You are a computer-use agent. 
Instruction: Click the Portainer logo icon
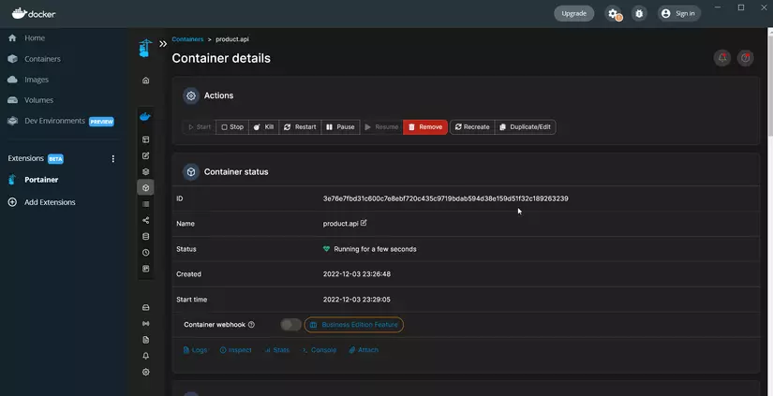click(x=145, y=49)
